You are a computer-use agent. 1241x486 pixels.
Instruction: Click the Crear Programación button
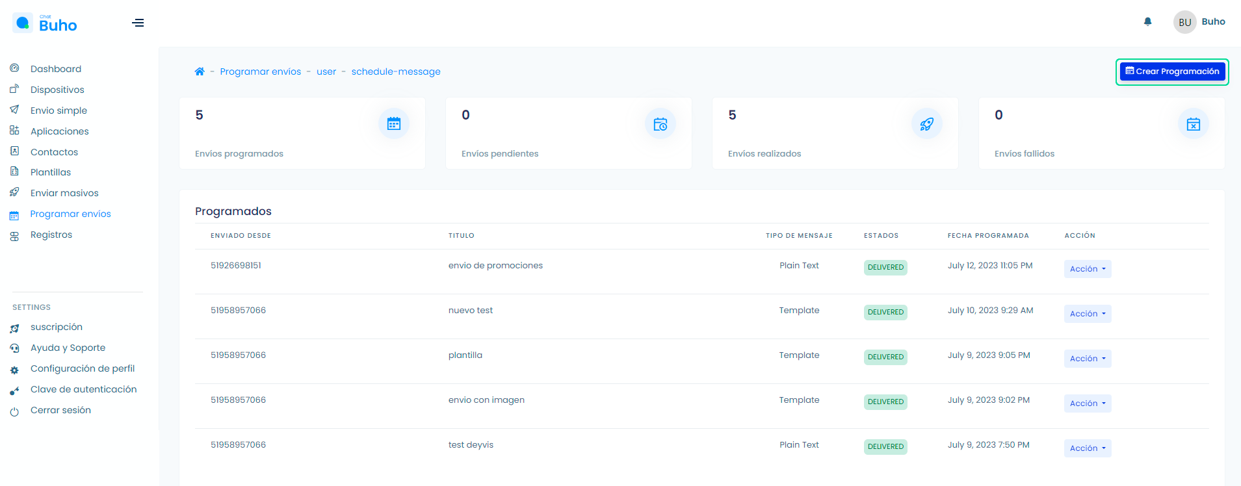(1172, 71)
